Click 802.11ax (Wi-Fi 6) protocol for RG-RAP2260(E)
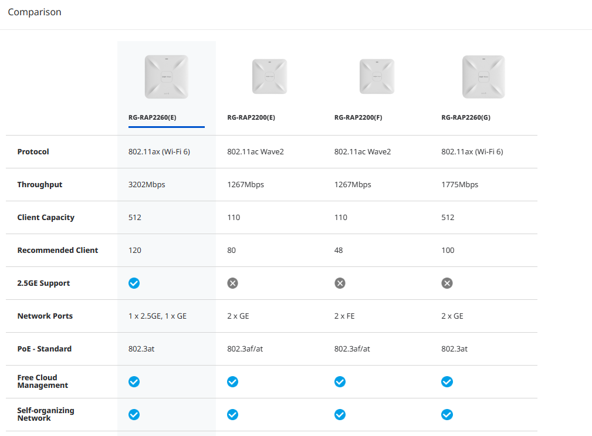 click(159, 152)
